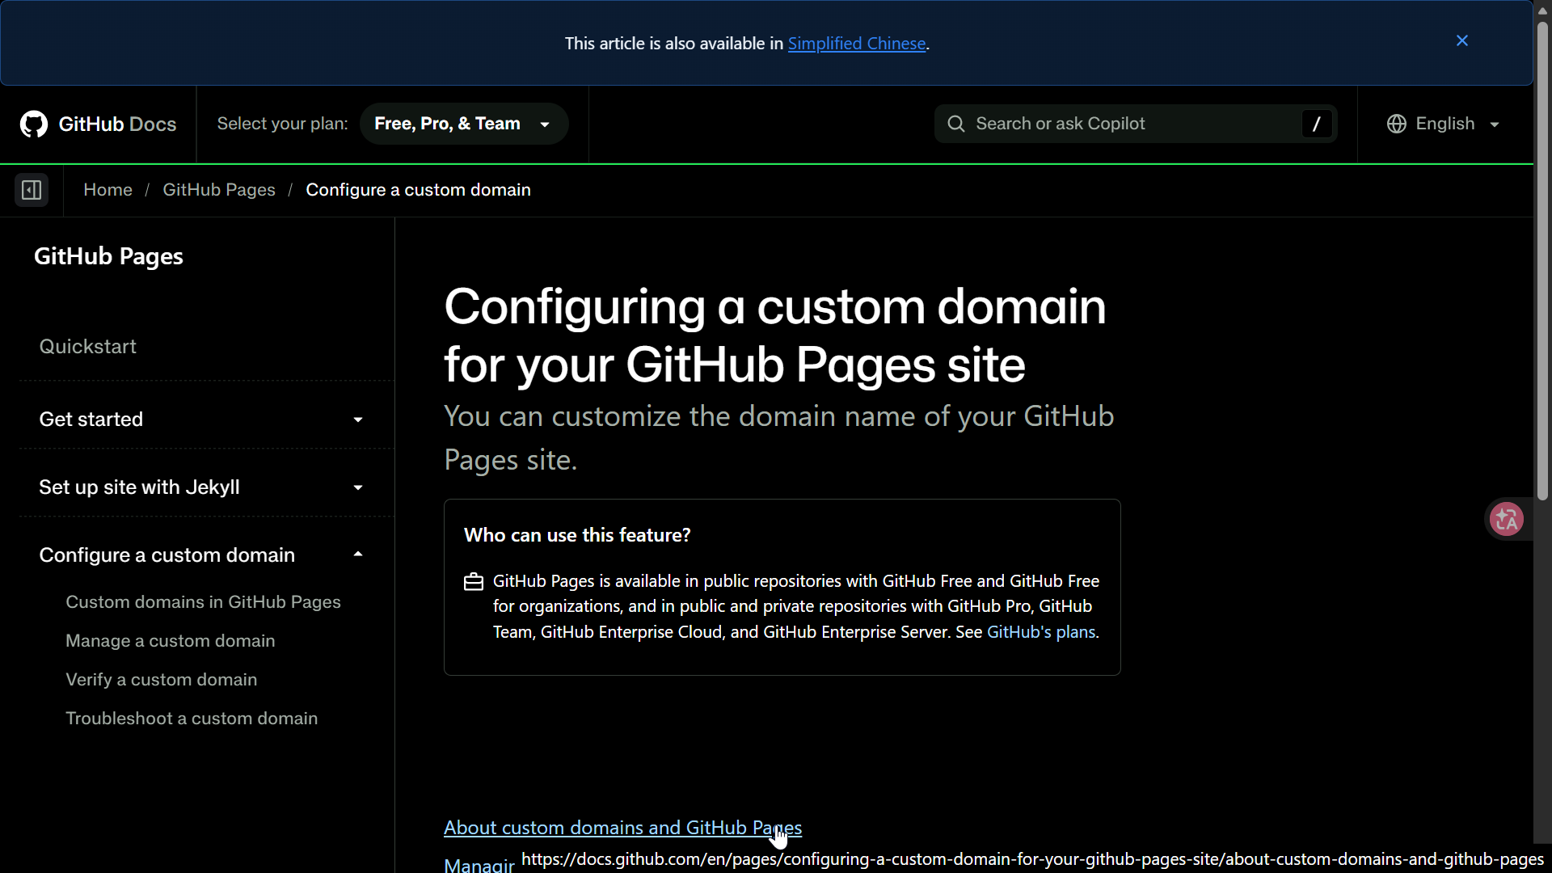Click the 'Who can use this feature?' heading

tap(577, 535)
